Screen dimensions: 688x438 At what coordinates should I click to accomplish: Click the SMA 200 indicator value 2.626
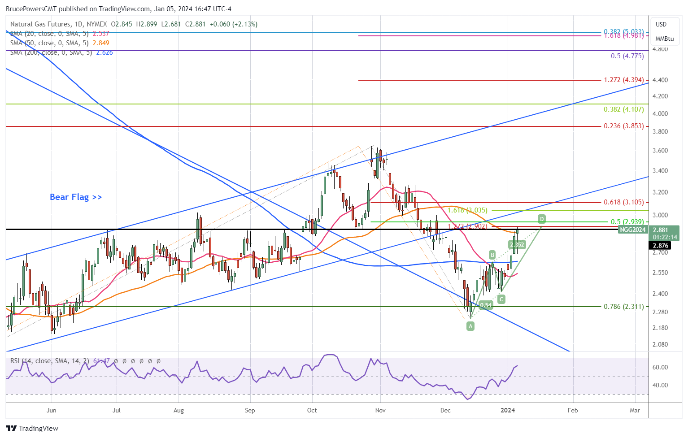[x=105, y=52]
